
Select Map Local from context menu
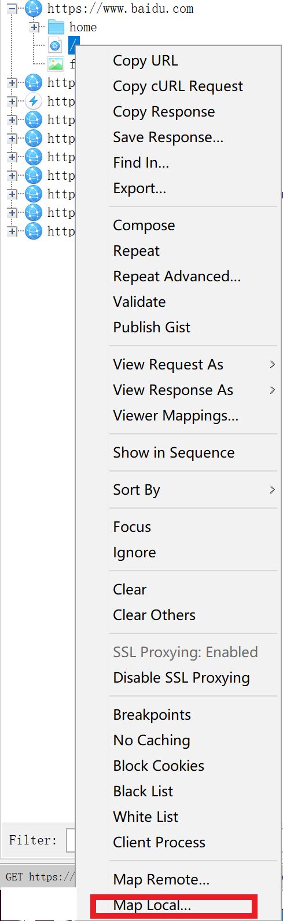coord(152,905)
